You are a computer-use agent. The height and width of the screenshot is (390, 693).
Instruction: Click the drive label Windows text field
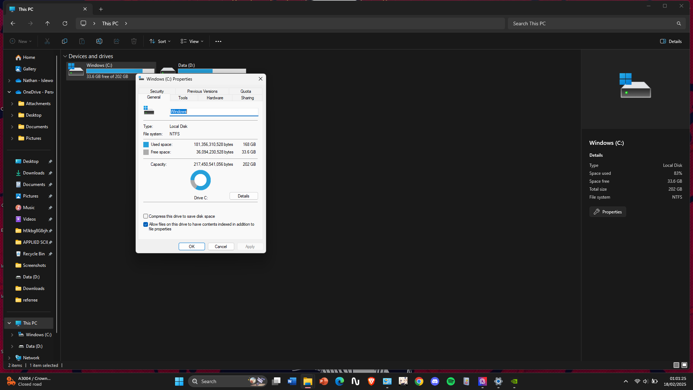point(214,112)
